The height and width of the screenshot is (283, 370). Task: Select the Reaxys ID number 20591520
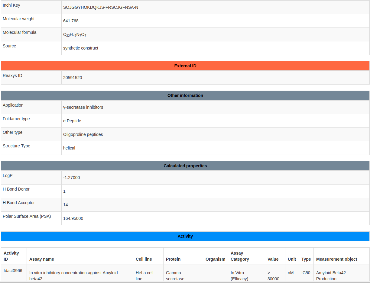click(73, 78)
